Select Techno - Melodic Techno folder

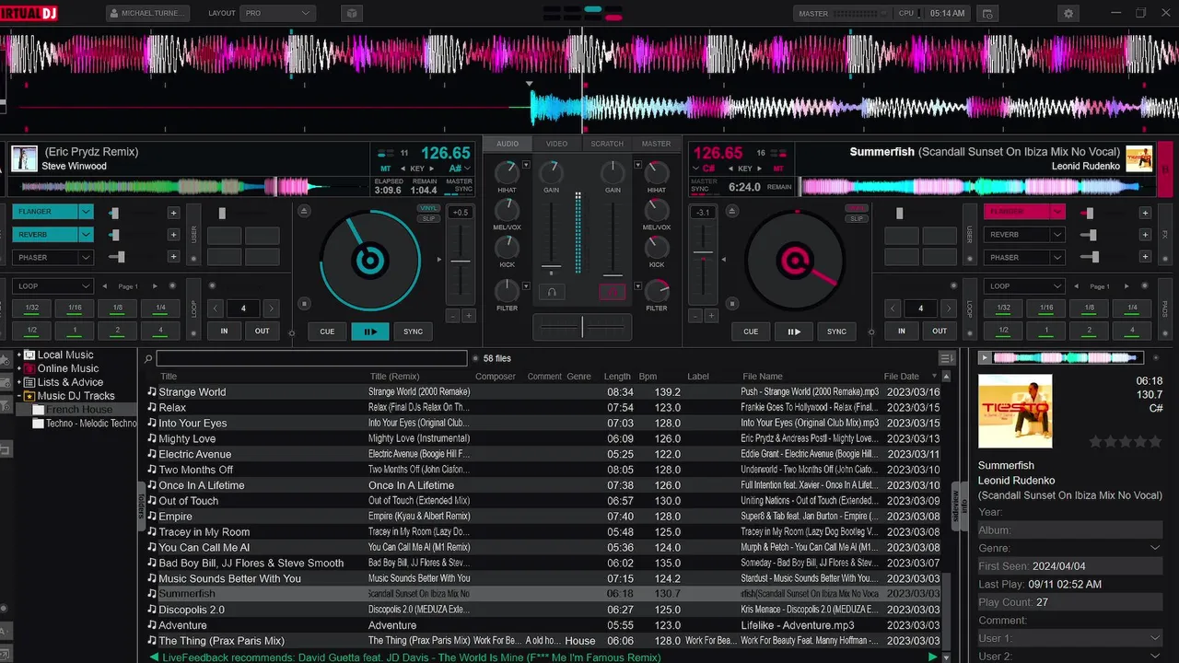(85, 424)
